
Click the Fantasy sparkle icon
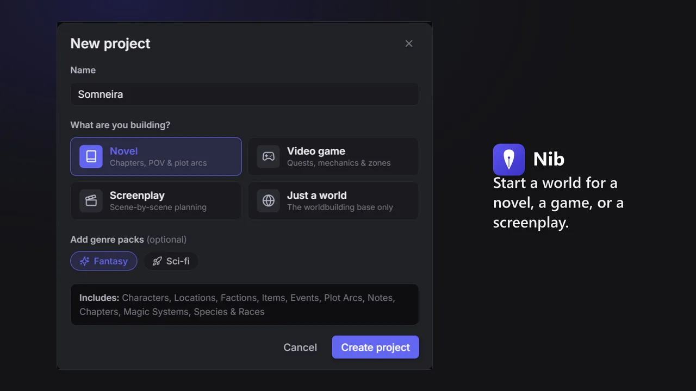(84, 261)
